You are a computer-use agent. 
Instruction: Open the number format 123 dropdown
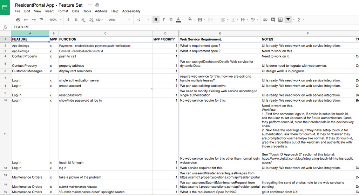(99, 20)
